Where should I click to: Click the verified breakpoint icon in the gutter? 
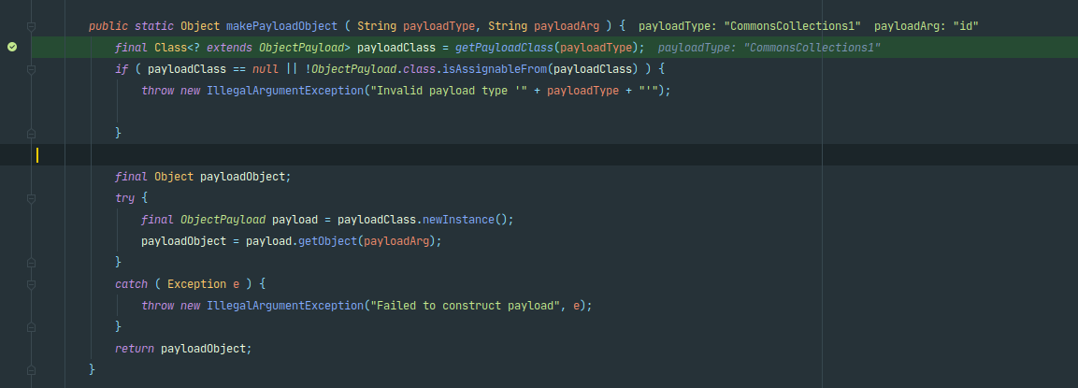pyautogui.click(x=12, y=47)
